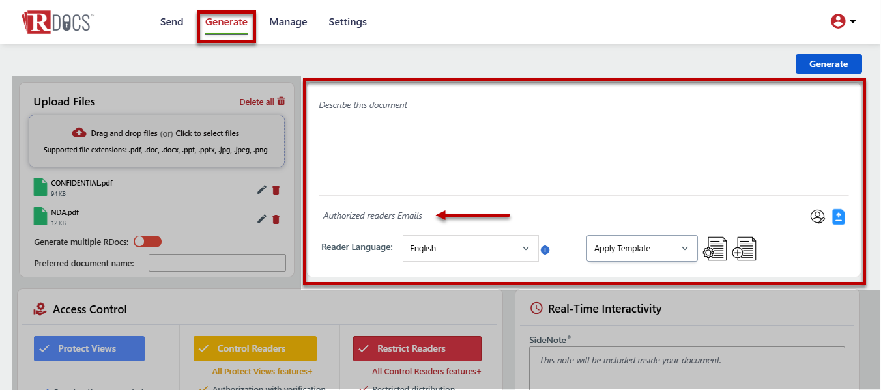Viewport: 881px width, 390px height.
Task: Click the Reader Language info icon
Action: [545, 249]
